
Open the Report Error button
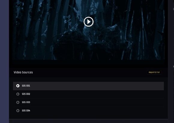[x=154, y=72]
